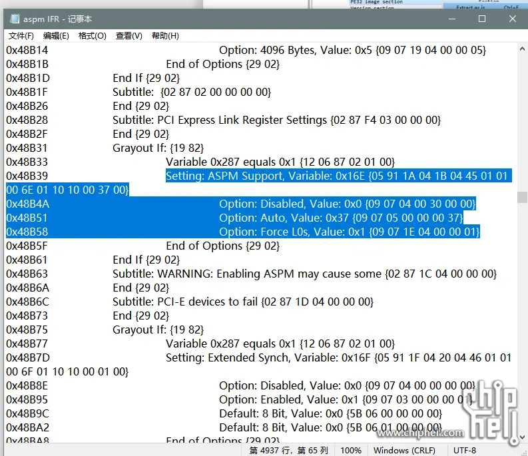The height and width of the screenshot is (456, 528).
Task: Click 'Option: Disabled' line at 0x48B8E
Action: coord(347,385)
